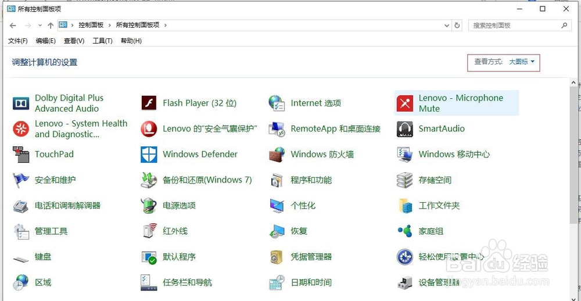Open the 日期和时间 calendar icon
This screenshot has width=581, height=301.
pyautogui.click(x=277, y=282)
